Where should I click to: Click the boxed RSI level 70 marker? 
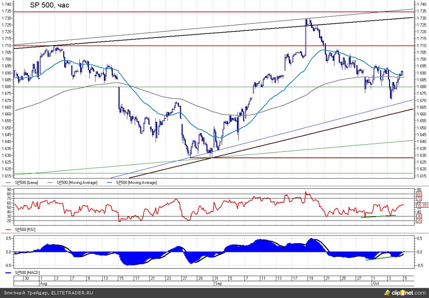point(419,198)
